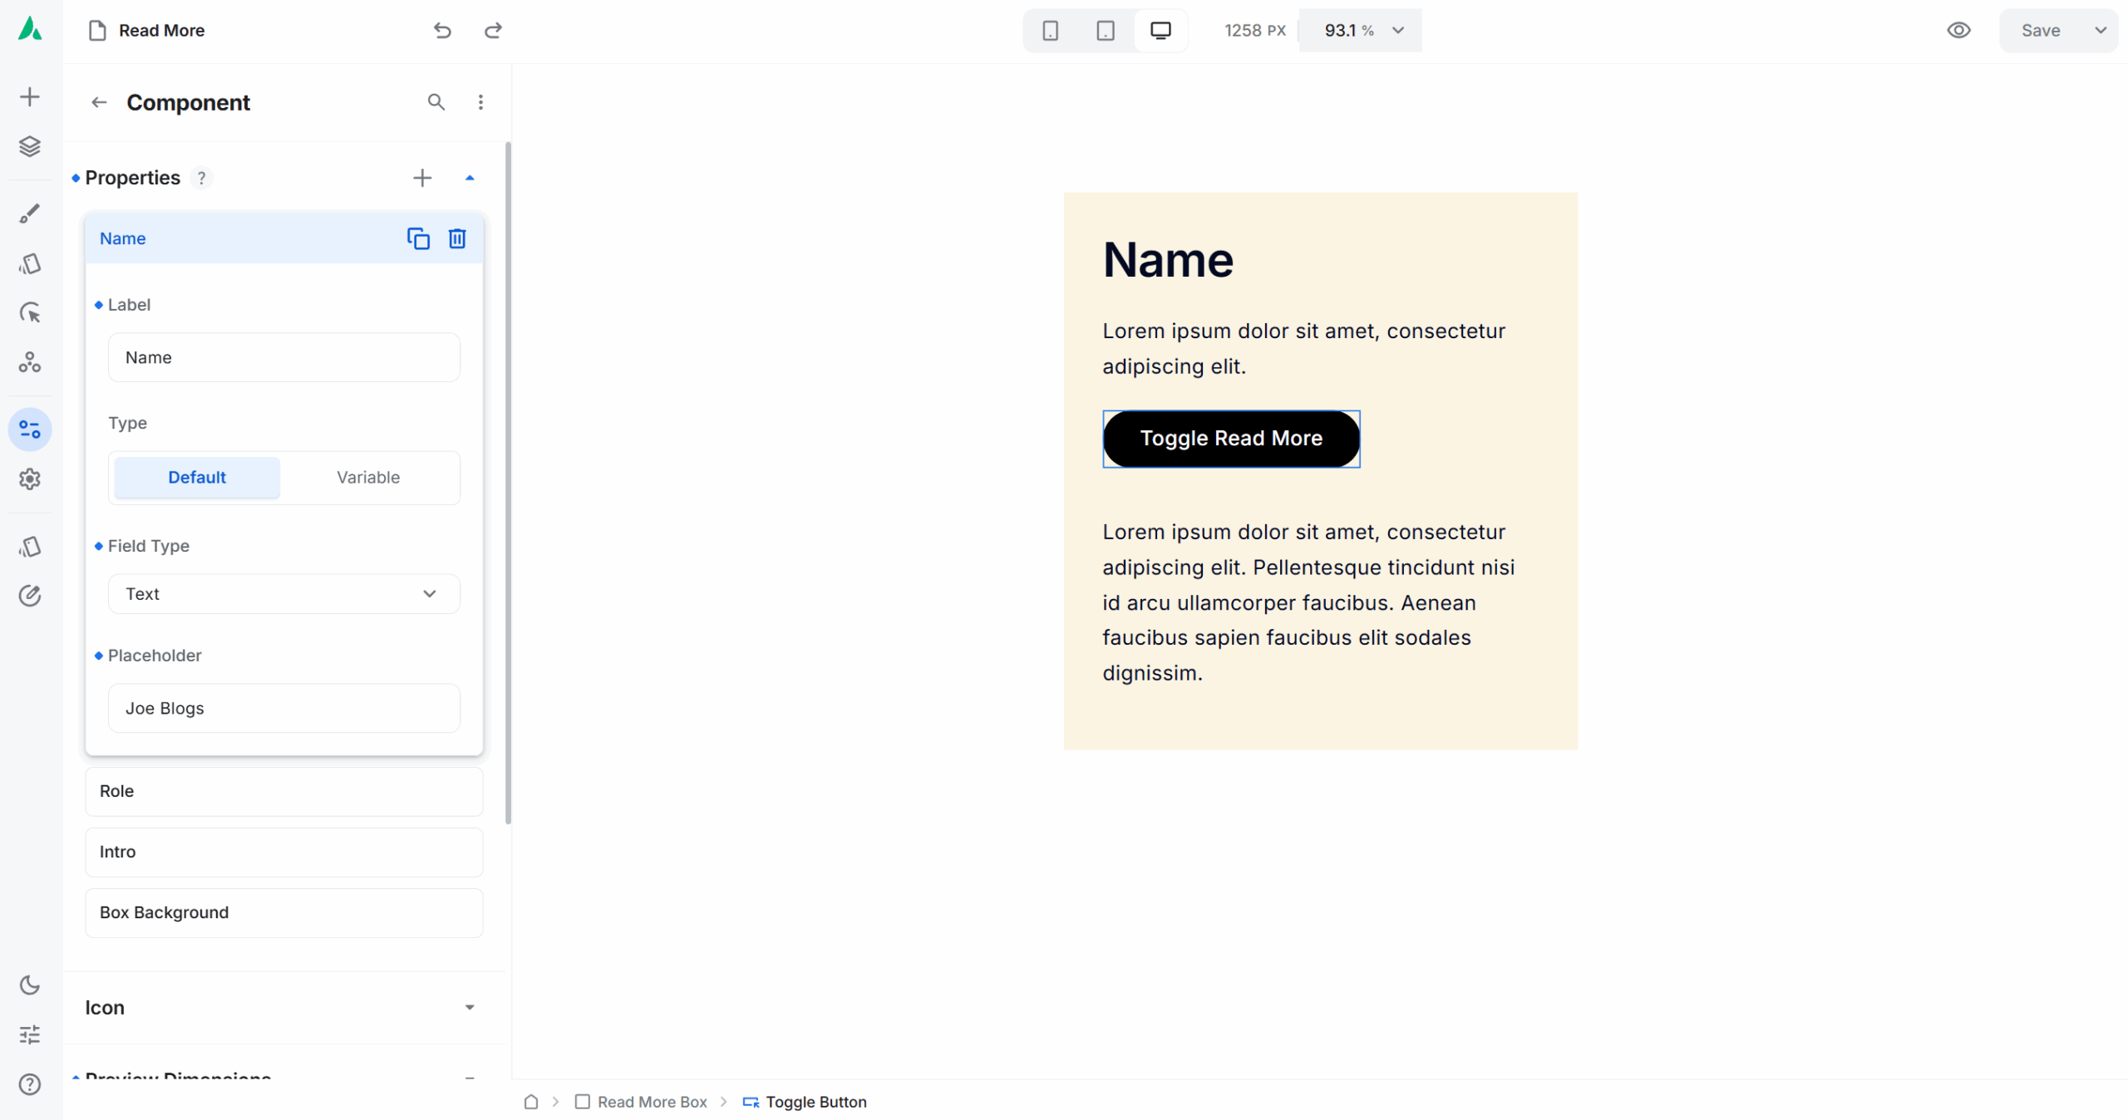2128x1120 pixels.
Task: Expand the Icon section
Action: pos(469,1008)
